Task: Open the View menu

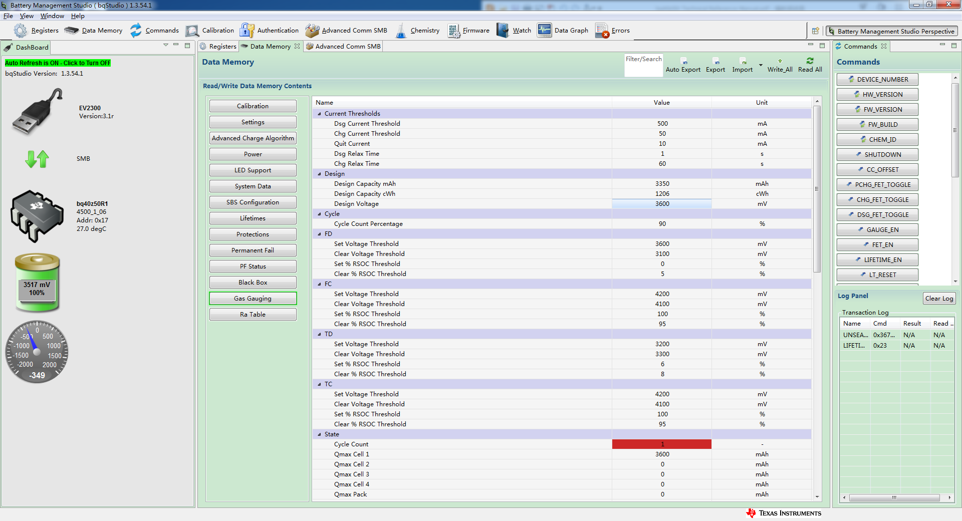Action: coord(27,16)
